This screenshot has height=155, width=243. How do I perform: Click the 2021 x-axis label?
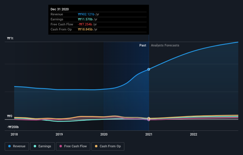click(149, 134)
